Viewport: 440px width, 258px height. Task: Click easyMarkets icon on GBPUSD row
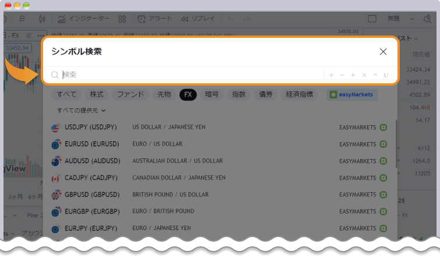pos(383,195)
